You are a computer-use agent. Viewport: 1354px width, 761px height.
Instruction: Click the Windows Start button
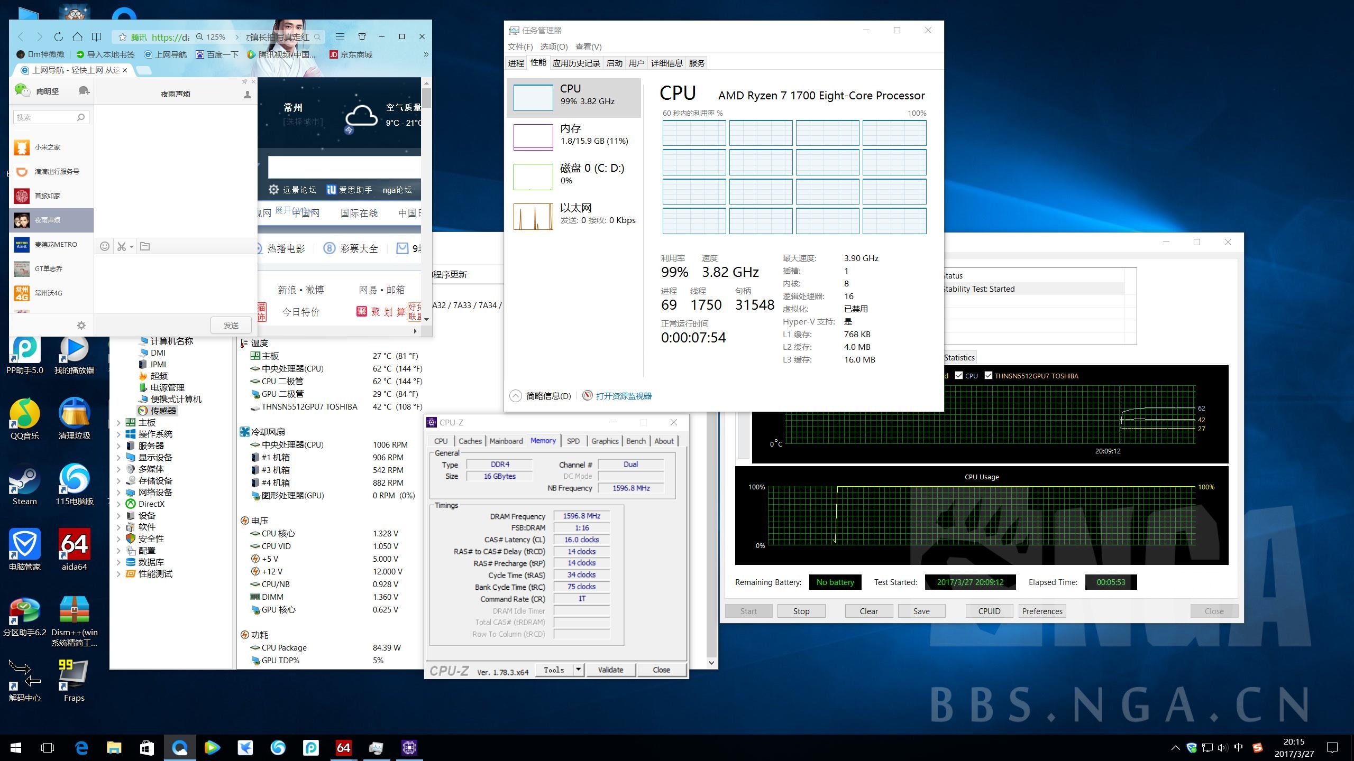16,748
